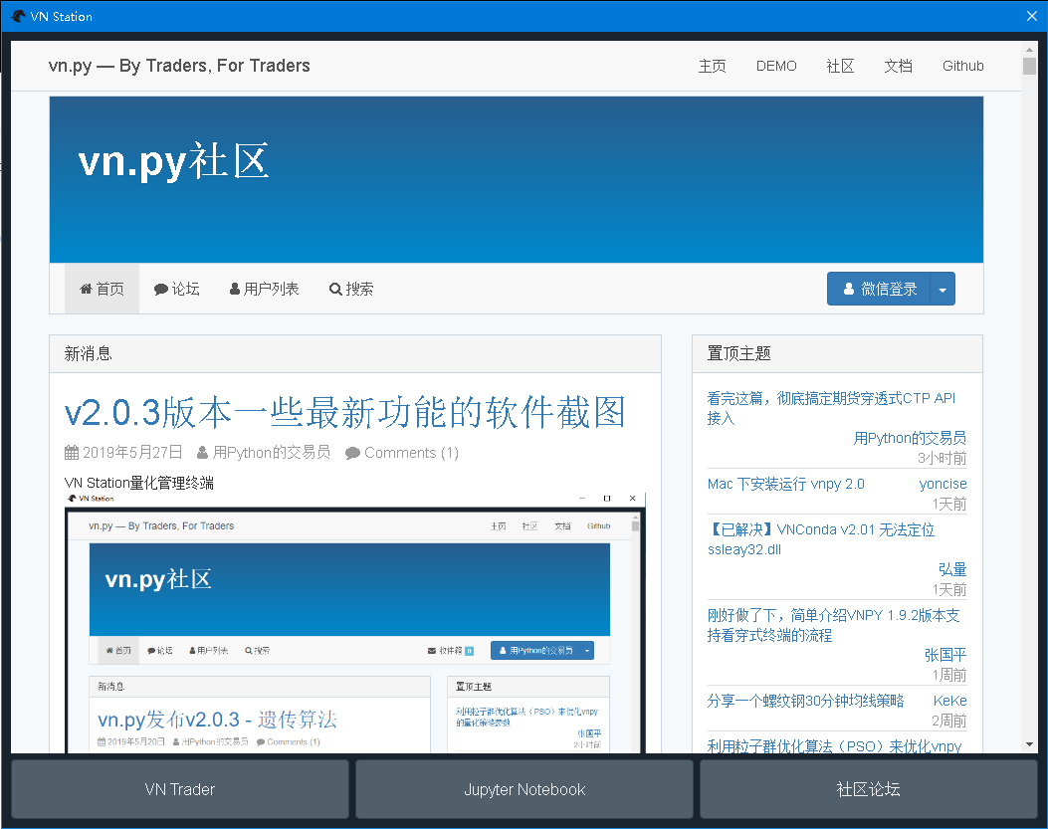Open user yoncise profile
Viewport: 1048px width, 829px height.
[x=943, y=484]
